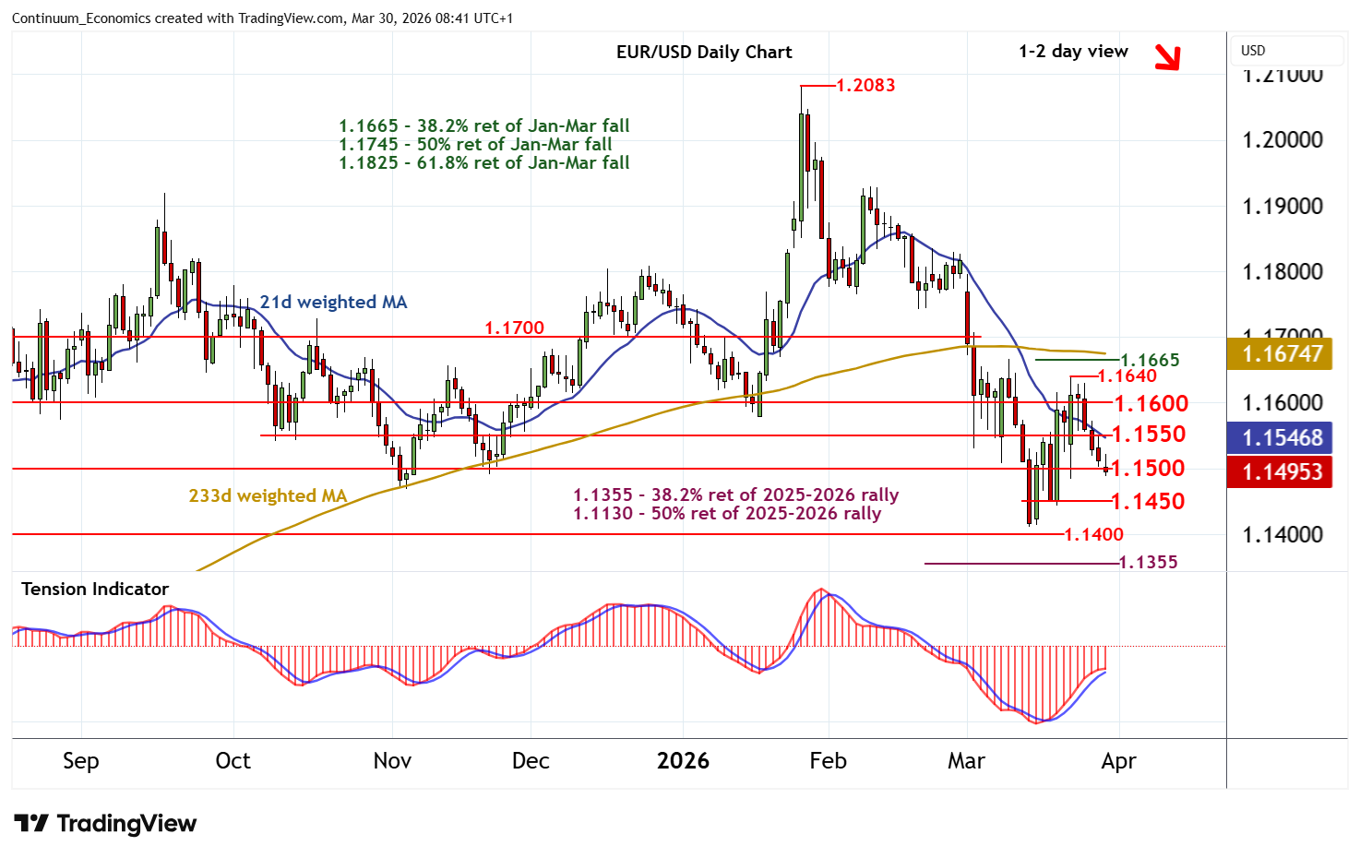1360x858 pixels.
Task: Click the 1.2083 peak price label
Action: (865, 85)
